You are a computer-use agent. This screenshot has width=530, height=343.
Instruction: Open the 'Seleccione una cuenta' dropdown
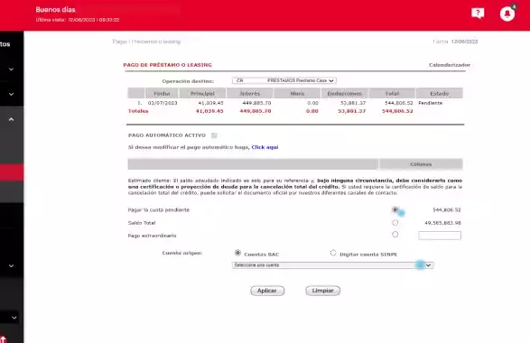coord(332,265)
